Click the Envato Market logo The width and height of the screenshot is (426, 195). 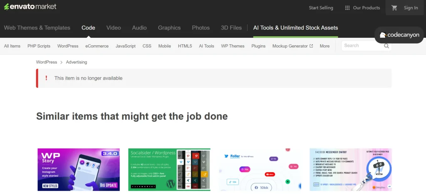30,7
